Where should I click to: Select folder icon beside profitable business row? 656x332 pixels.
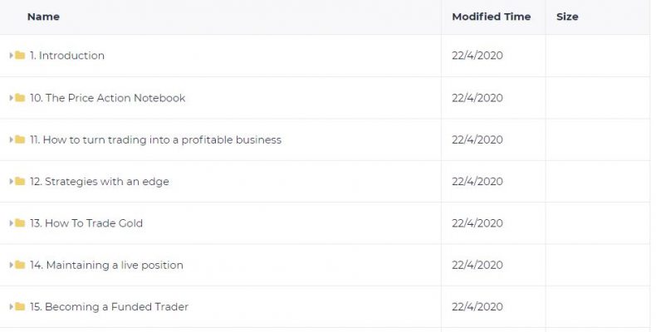[20, 139]
